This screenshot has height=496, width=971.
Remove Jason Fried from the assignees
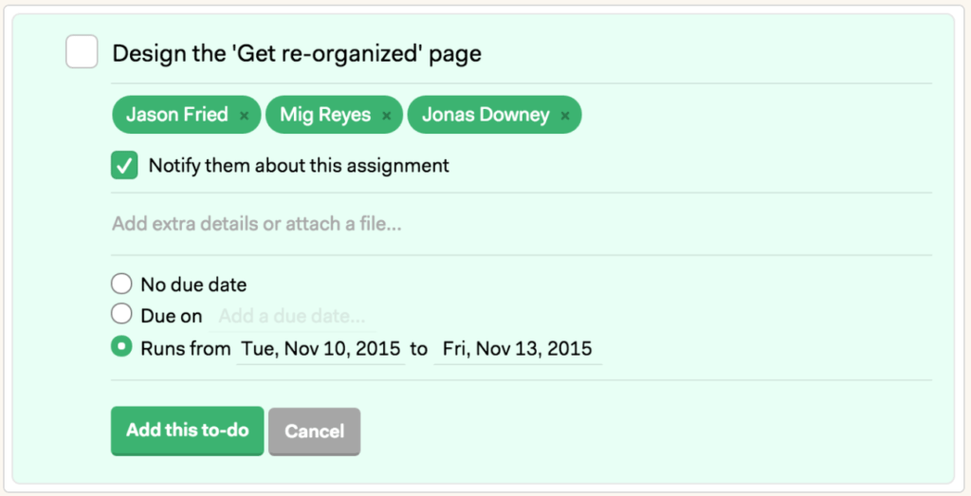click(244, 115)
